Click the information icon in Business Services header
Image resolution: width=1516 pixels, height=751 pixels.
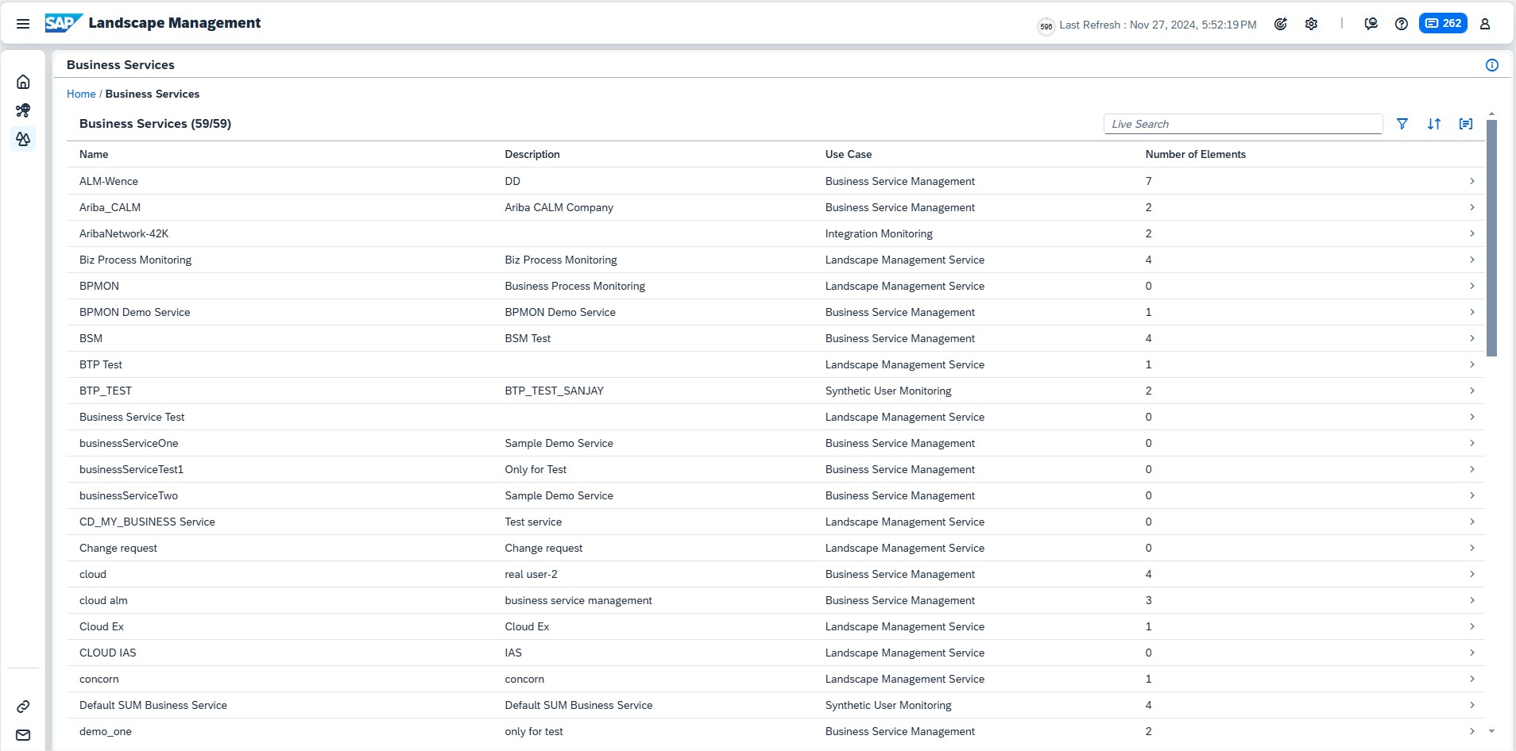click(x=1491, y=65)
